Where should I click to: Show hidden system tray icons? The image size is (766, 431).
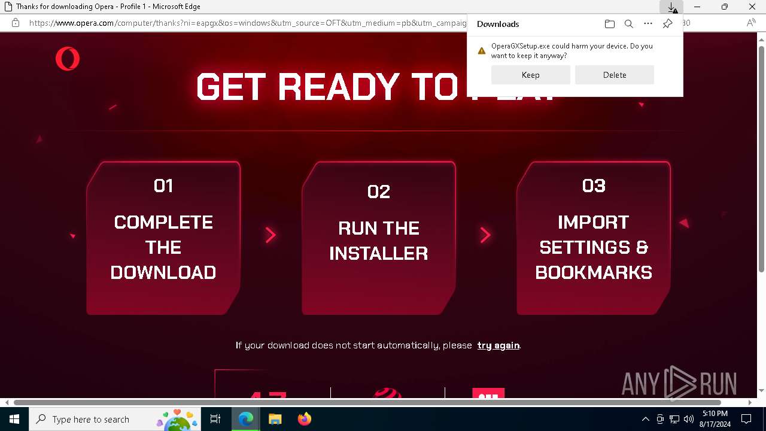[645, 419]
